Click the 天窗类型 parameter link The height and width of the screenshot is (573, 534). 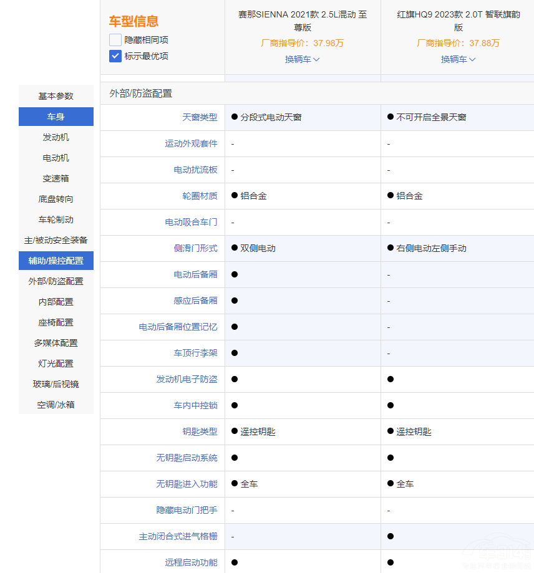pyautogui.click(x=200, y=117)
